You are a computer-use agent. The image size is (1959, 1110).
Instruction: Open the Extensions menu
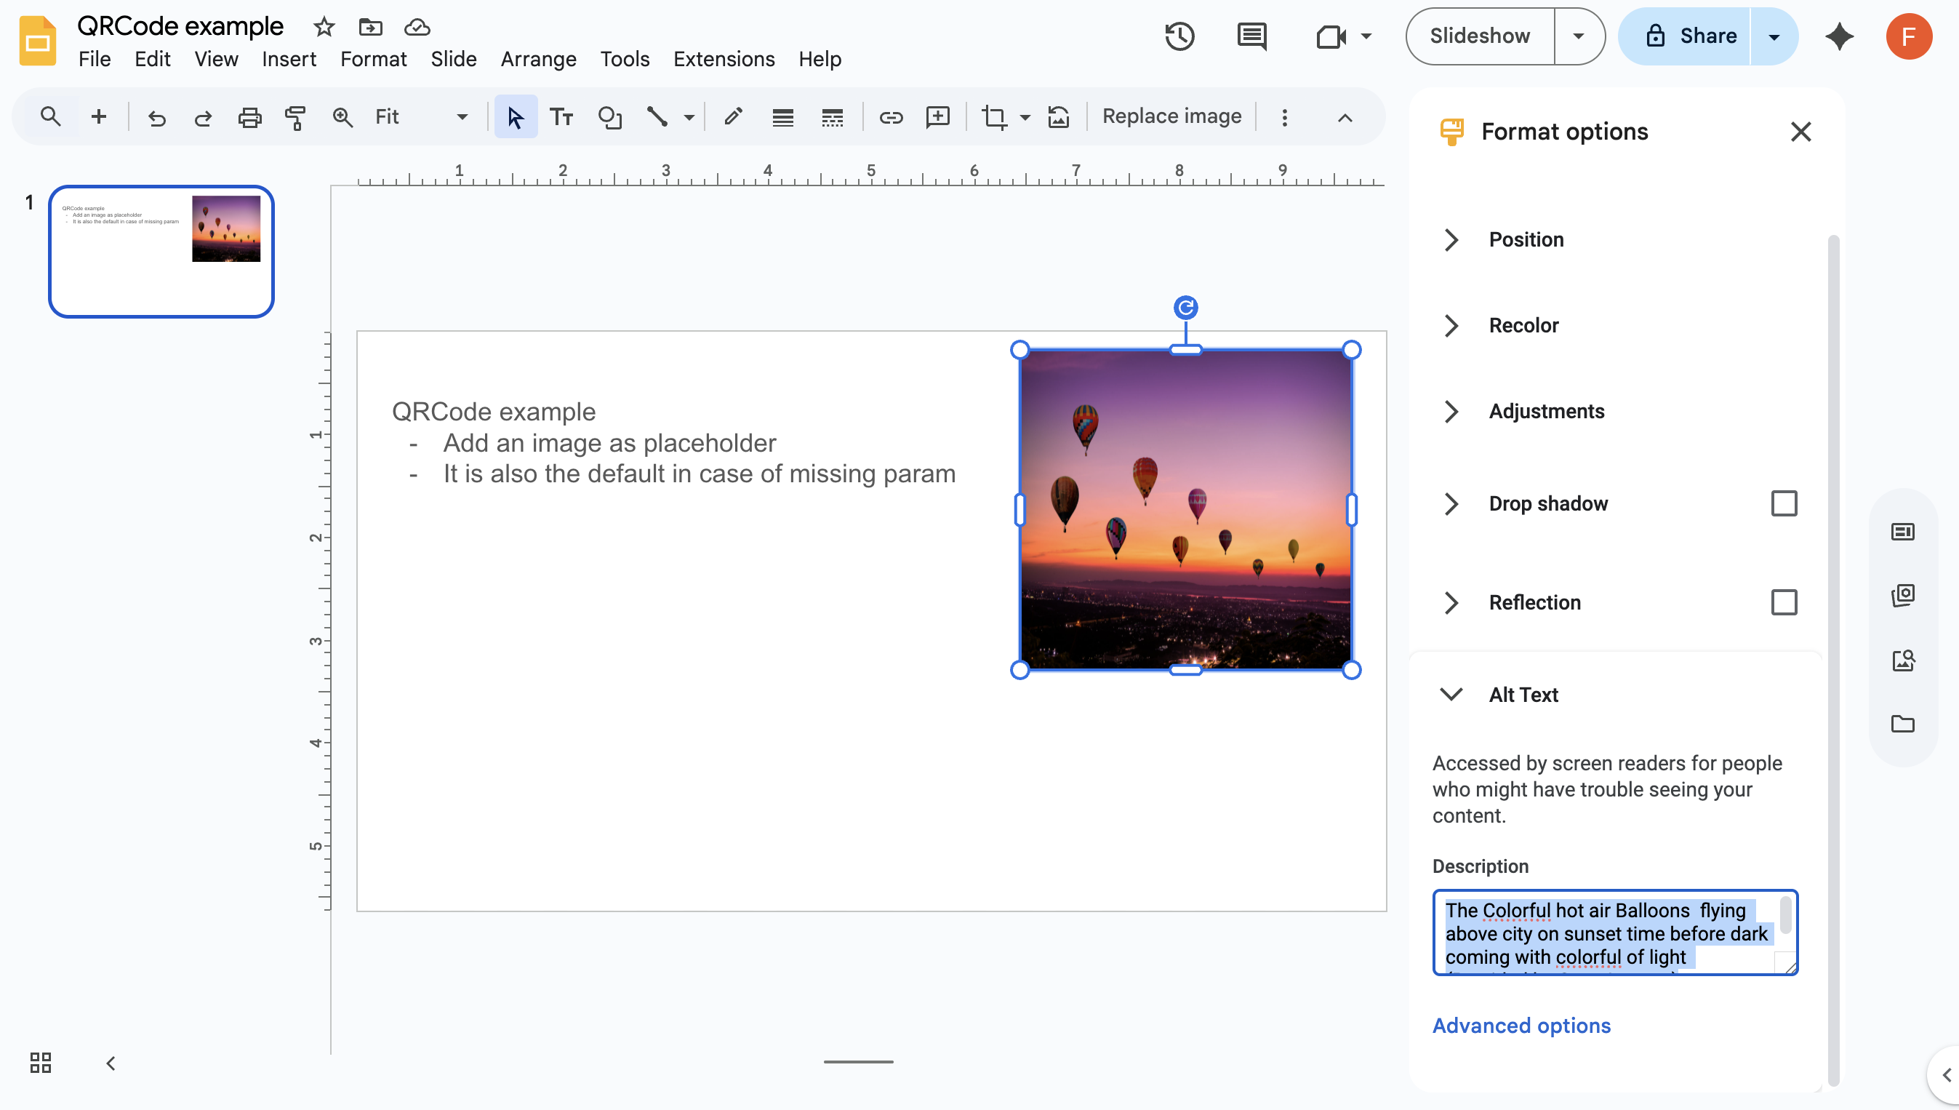click(723, 60)
